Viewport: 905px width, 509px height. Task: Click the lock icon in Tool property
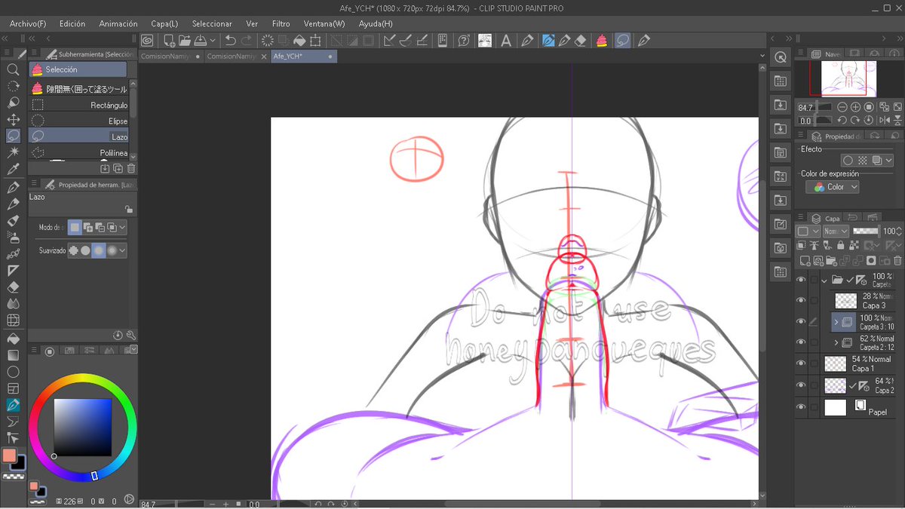[129, 210]
